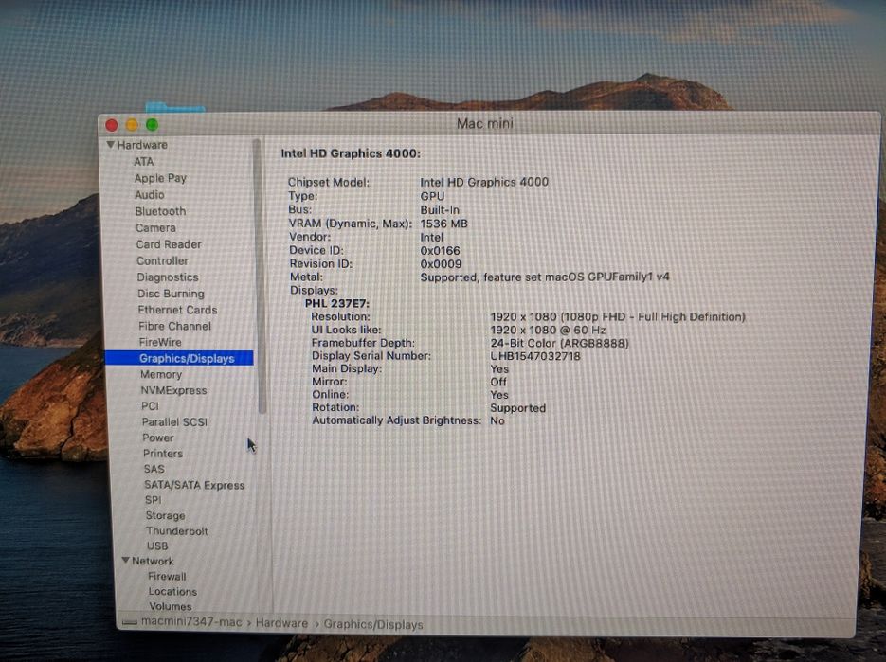Click the blue folder on desktop
This screenshot has width=886, height=662.
click(174, 107)
